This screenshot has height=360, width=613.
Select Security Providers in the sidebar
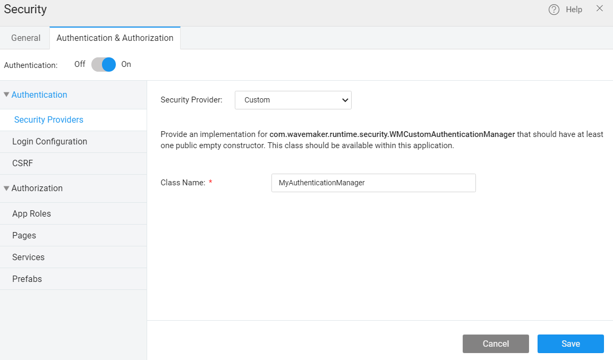pyautogui.click(x=49, y=120)
